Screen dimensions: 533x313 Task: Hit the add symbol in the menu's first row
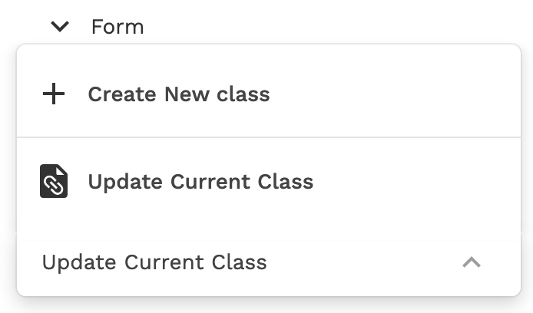pyautogui.click(x=54, y=94)
